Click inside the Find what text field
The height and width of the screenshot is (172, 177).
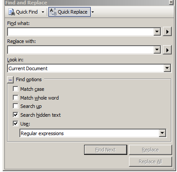click(x=81, y=32)
